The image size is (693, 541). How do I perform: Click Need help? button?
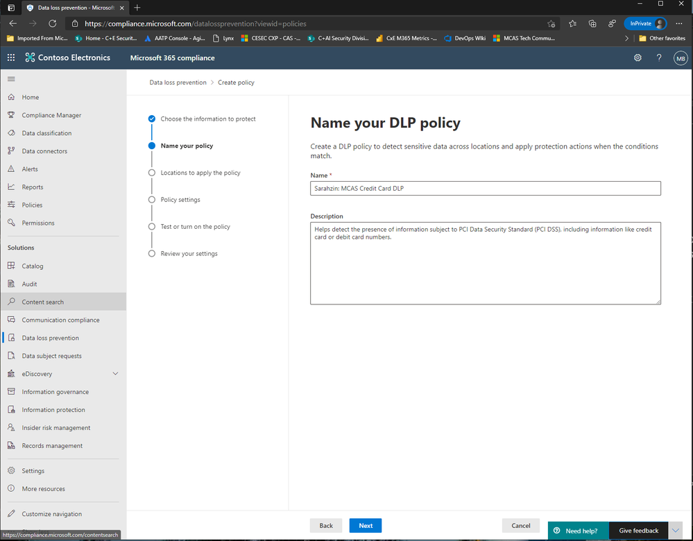[x=578, y=531]
